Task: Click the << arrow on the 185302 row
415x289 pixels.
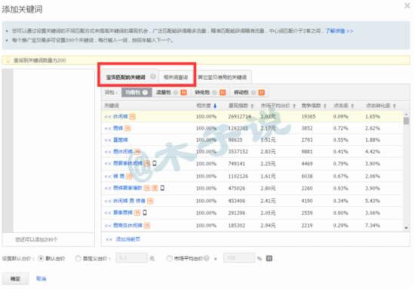Action: coord(108,226)
